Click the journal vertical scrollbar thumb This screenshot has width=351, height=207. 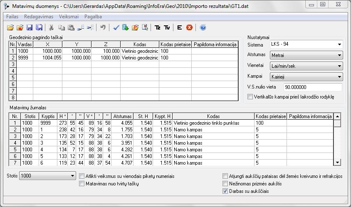click(x=337, y=123)
